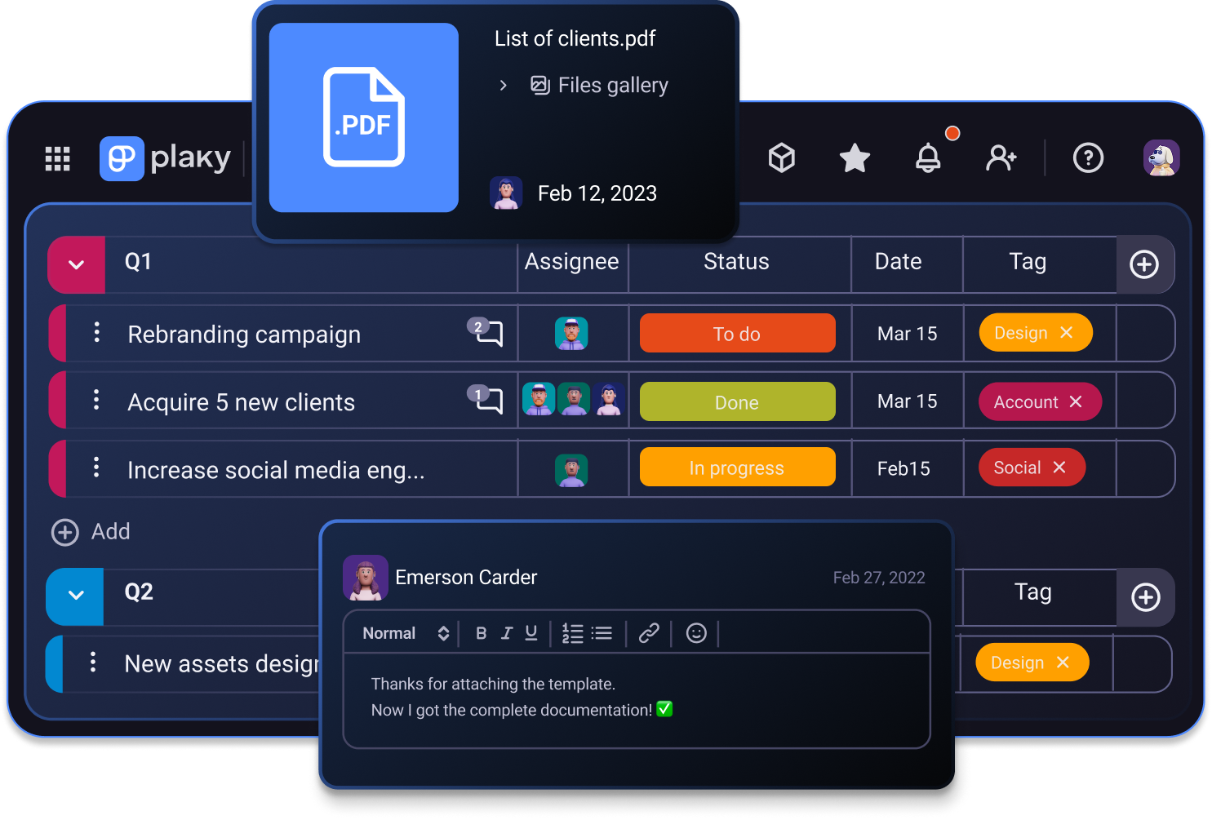Collapse the Q2 group chevron
This screenshot has width=1212, height=820.
click(76, 595)
